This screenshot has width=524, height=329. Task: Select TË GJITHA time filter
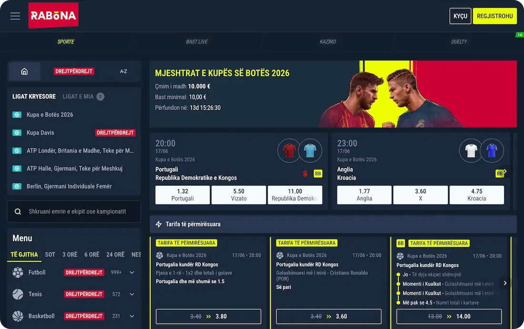pos(24,255)
